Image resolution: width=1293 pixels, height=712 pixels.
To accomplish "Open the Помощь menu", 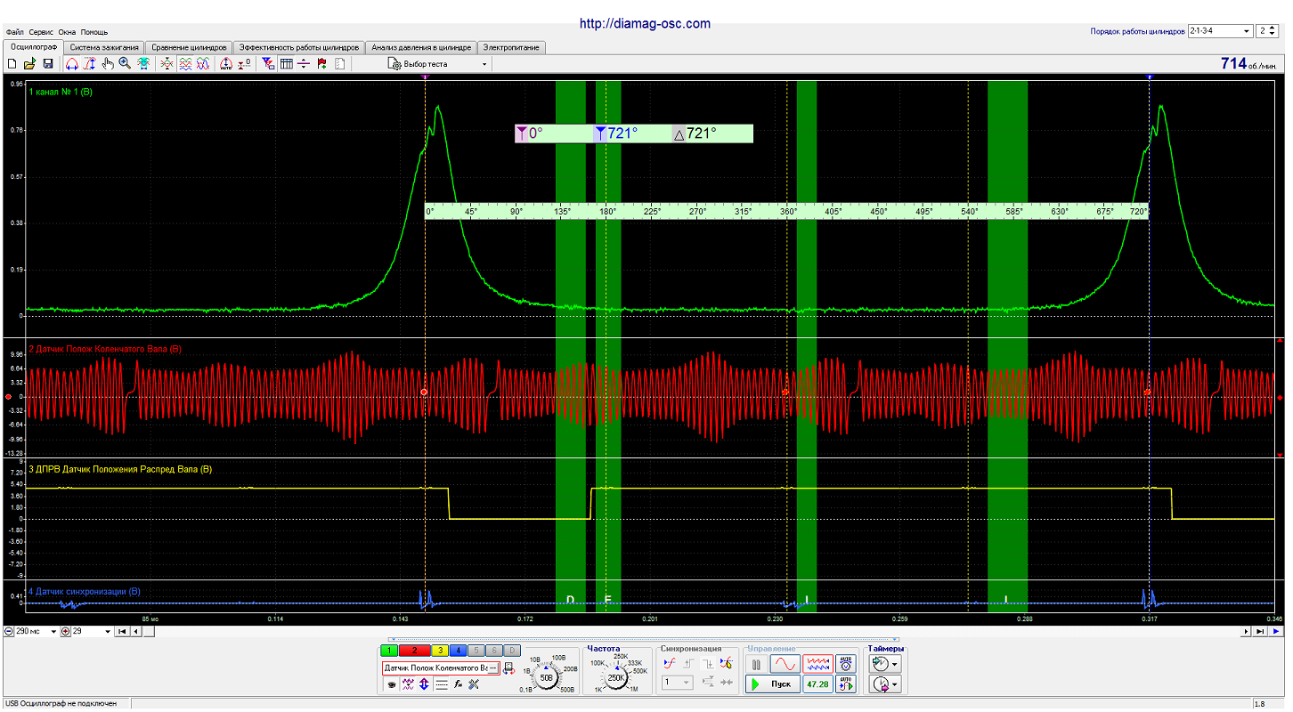I will pyautogui.click(x=94, y=32).
